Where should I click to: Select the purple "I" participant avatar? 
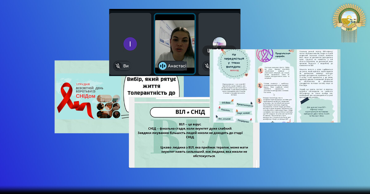point(130,44)
